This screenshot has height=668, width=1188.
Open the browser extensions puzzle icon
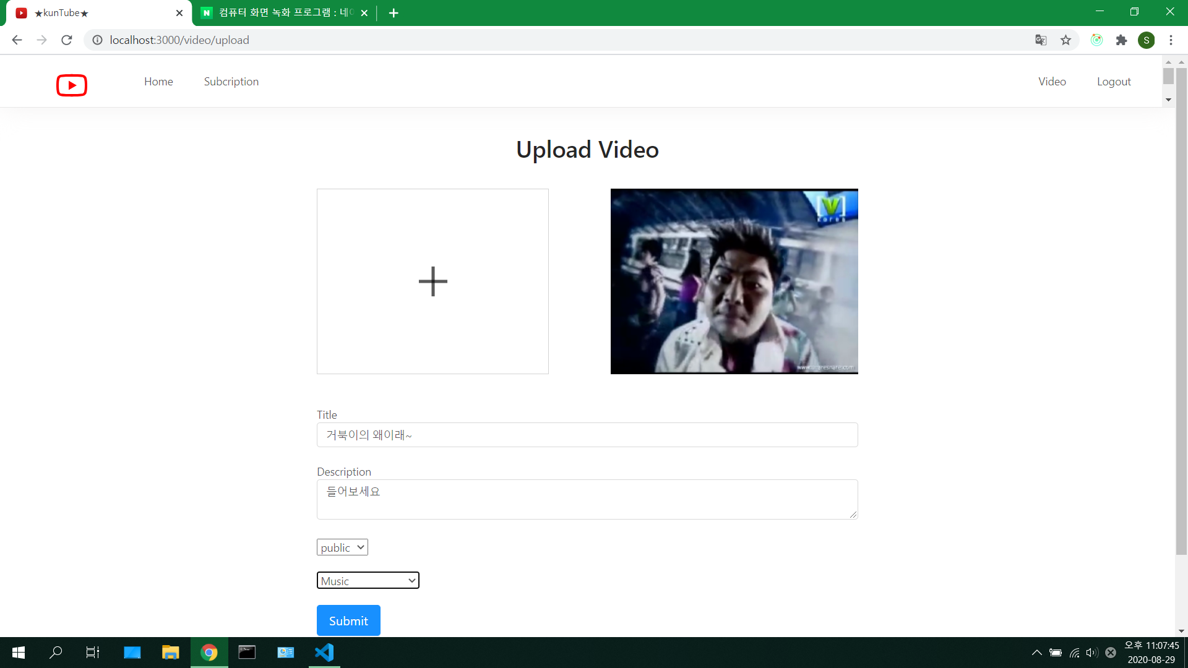(x=1122, y=40)
